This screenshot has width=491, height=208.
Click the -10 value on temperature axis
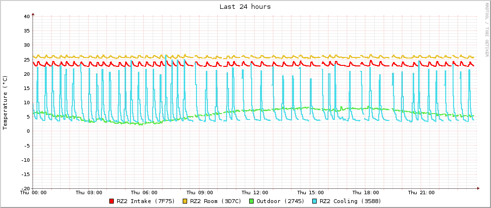pyautogui.click(x=25, y=160)
